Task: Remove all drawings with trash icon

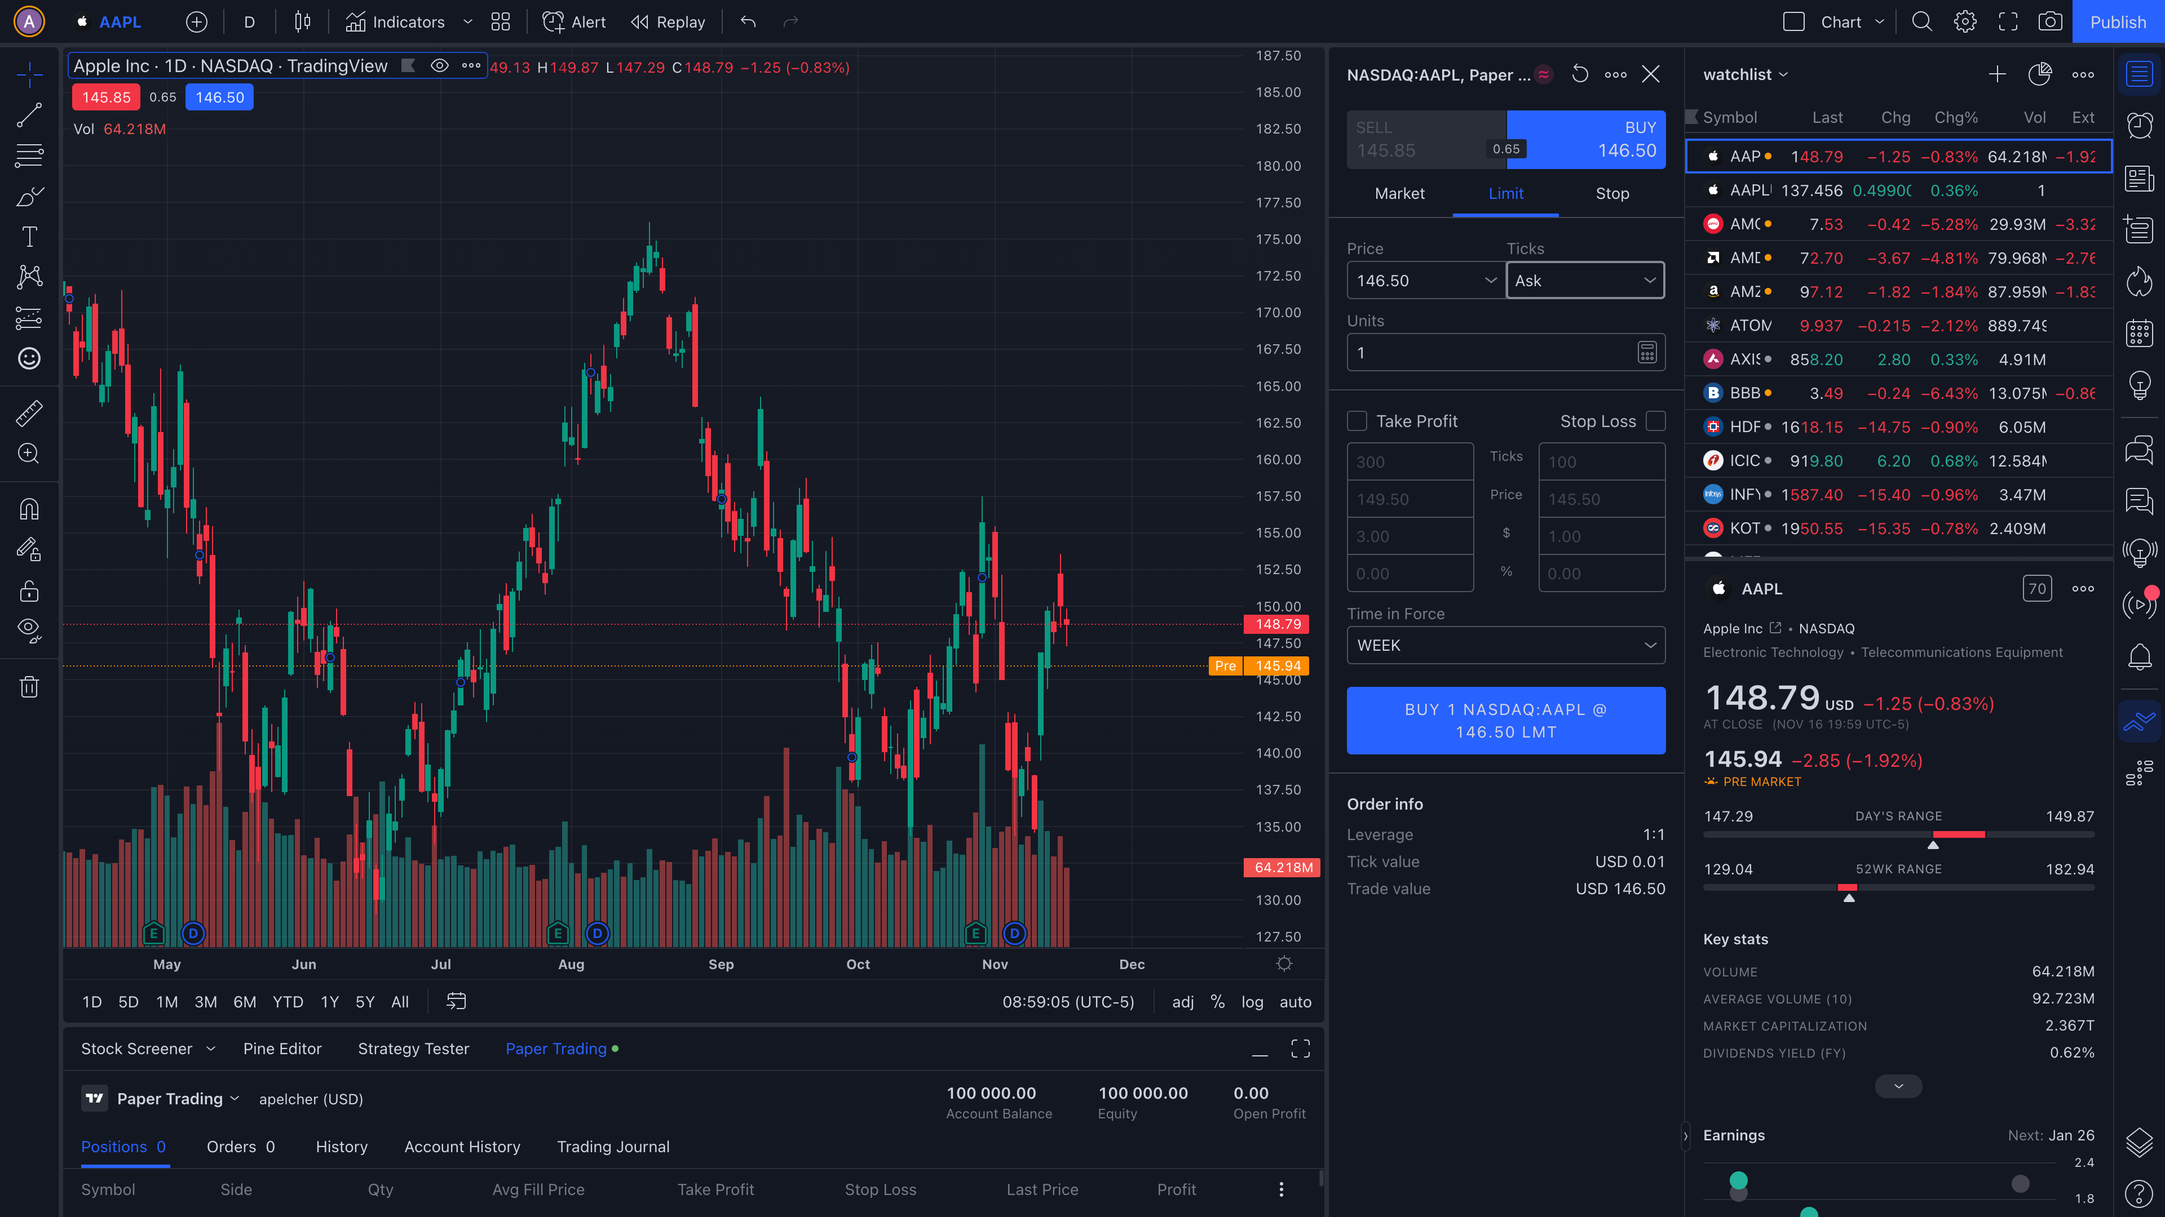Action: pos(29,686)
